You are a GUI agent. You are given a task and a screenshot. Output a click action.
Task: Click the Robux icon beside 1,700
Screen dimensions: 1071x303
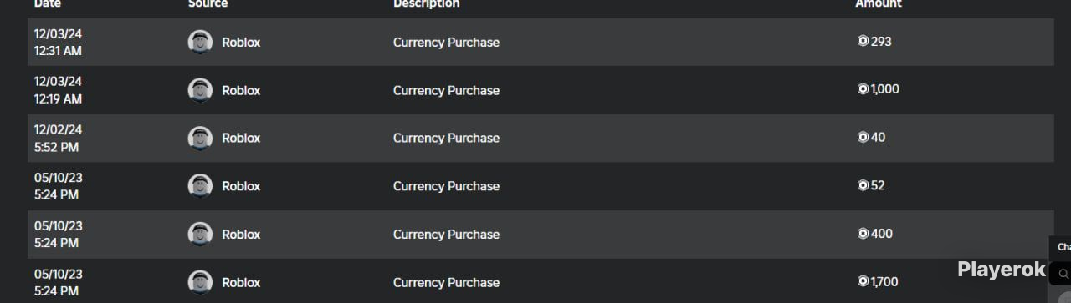coord(863,281)
